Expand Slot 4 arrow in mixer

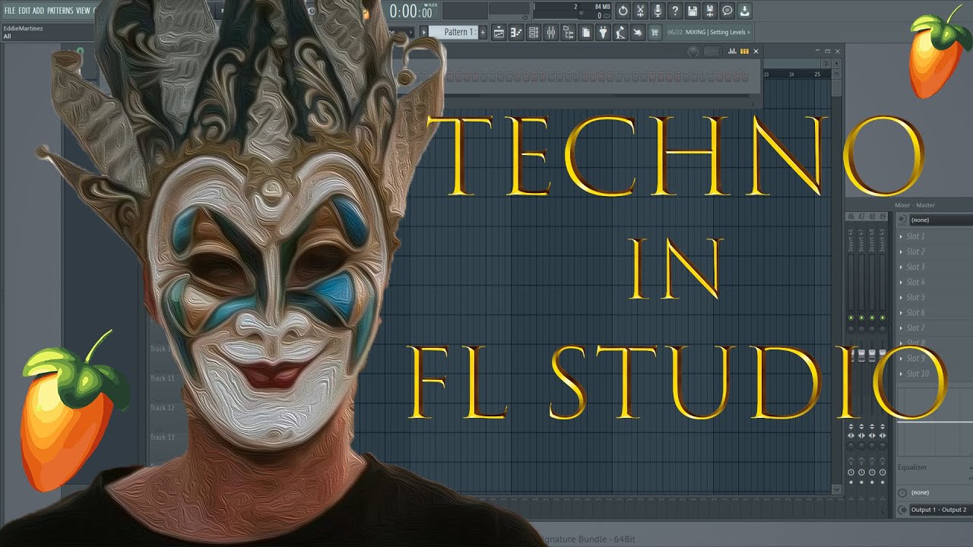point(902,282)
